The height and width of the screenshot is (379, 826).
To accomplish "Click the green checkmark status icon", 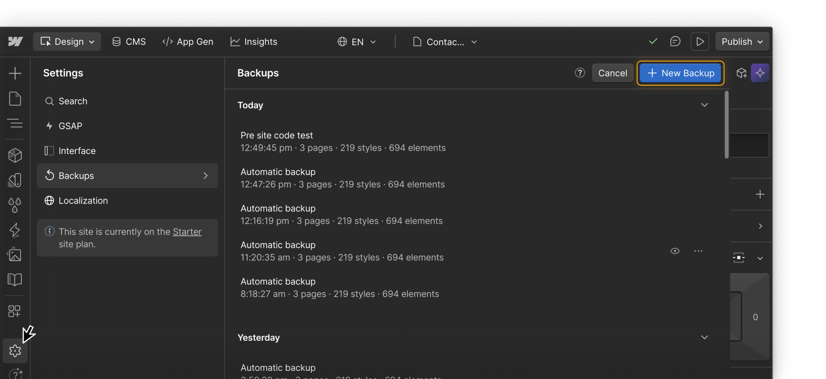I will tap(653, 41).
